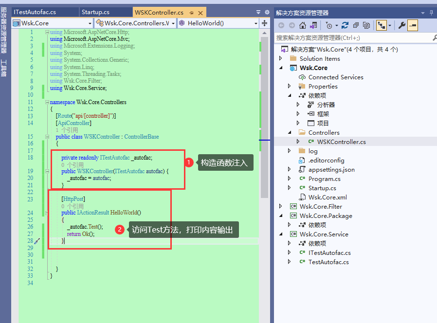437x323 pixels.
Task: Click the search magnifier in Solution Explorer
Action: [x=435, y=37]
